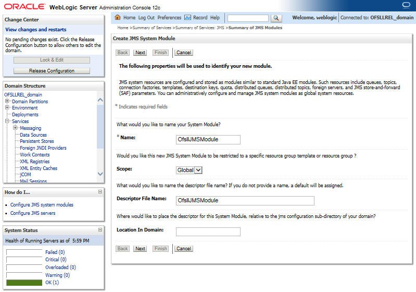Open the Scope dropdown
Viewport: 416px width, 292px height.
point(189,170)
